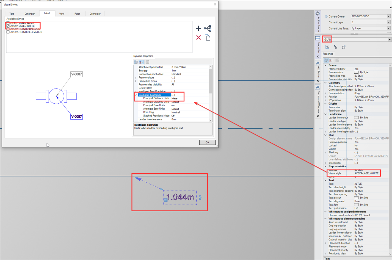Switch Dynamic Properties to categorized view icon
The height and width of the screenshot is (260, 392).
136,62
